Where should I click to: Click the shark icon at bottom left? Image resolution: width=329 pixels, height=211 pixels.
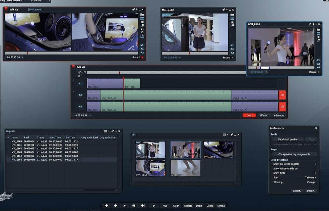pos(6,196)
